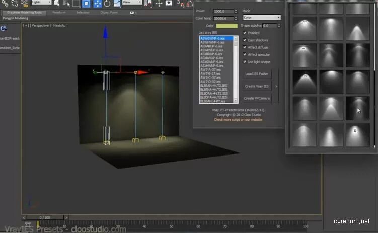Image resolution: width=378 pixels, height=233 pixels.
Task: Open the Polygon Modeling panel
Action: click(16, 18)
